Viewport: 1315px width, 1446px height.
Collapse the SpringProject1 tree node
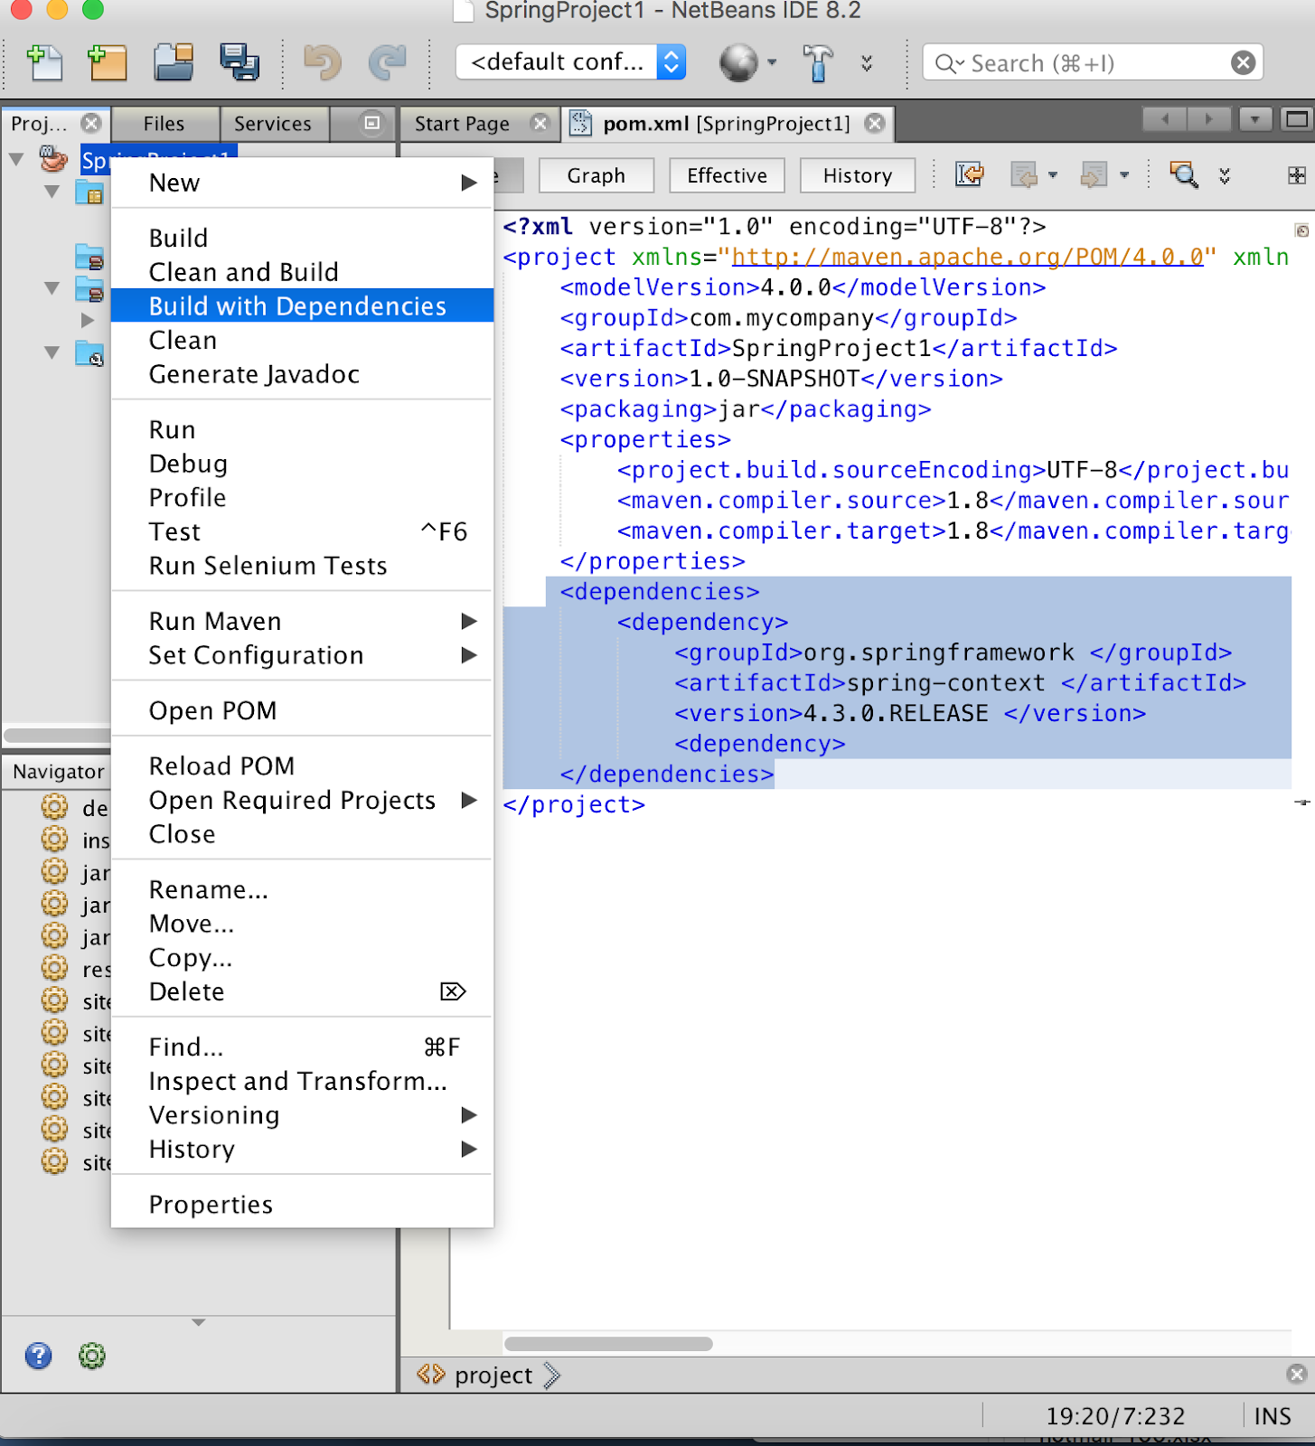(16, 160)
